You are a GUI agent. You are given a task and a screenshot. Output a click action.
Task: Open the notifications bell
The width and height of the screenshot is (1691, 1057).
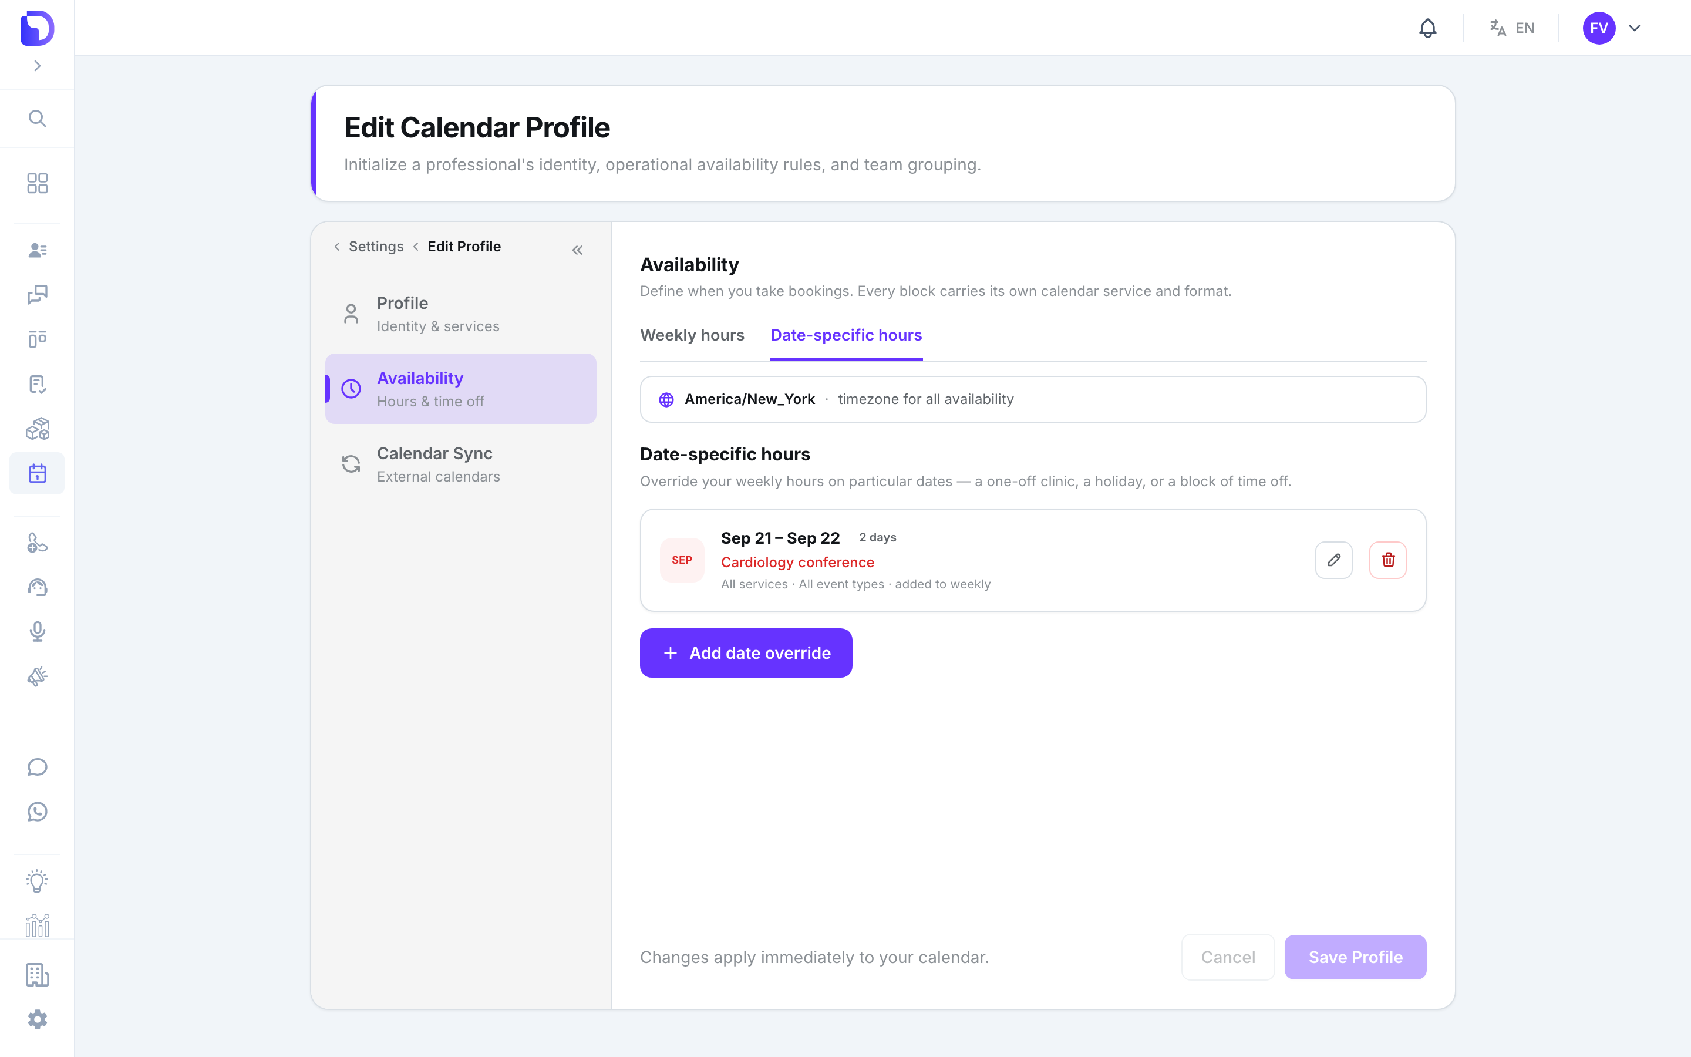[x=1427, y=28]
